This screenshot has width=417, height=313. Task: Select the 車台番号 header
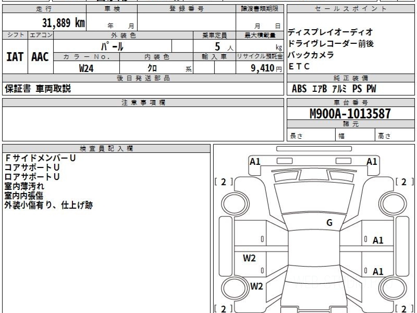(x=351, y=103)
